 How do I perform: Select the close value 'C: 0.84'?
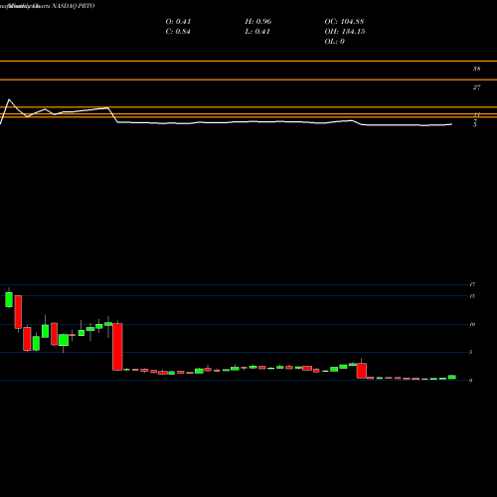tap(178, 32)
